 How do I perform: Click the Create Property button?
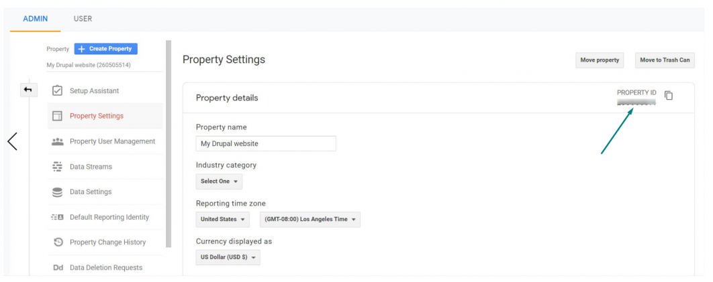tap(105, 49)
